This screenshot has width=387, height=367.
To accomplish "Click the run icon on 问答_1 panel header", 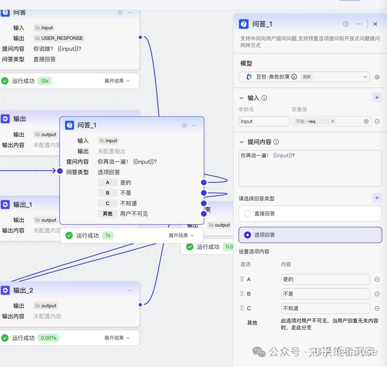I will pos(346,24).
